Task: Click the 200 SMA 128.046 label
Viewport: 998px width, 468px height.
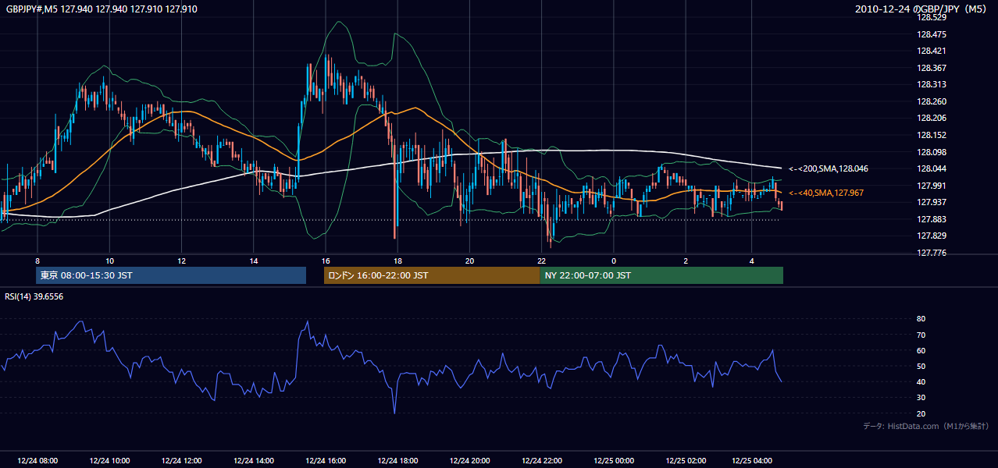Action: click(x=828, y=168)
